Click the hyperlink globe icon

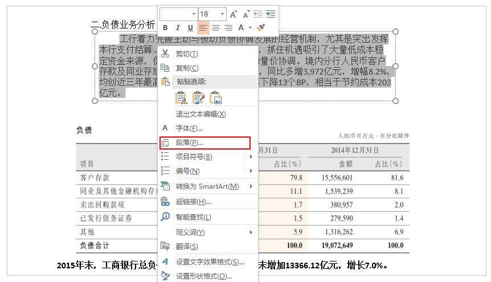tap(165, 201)
